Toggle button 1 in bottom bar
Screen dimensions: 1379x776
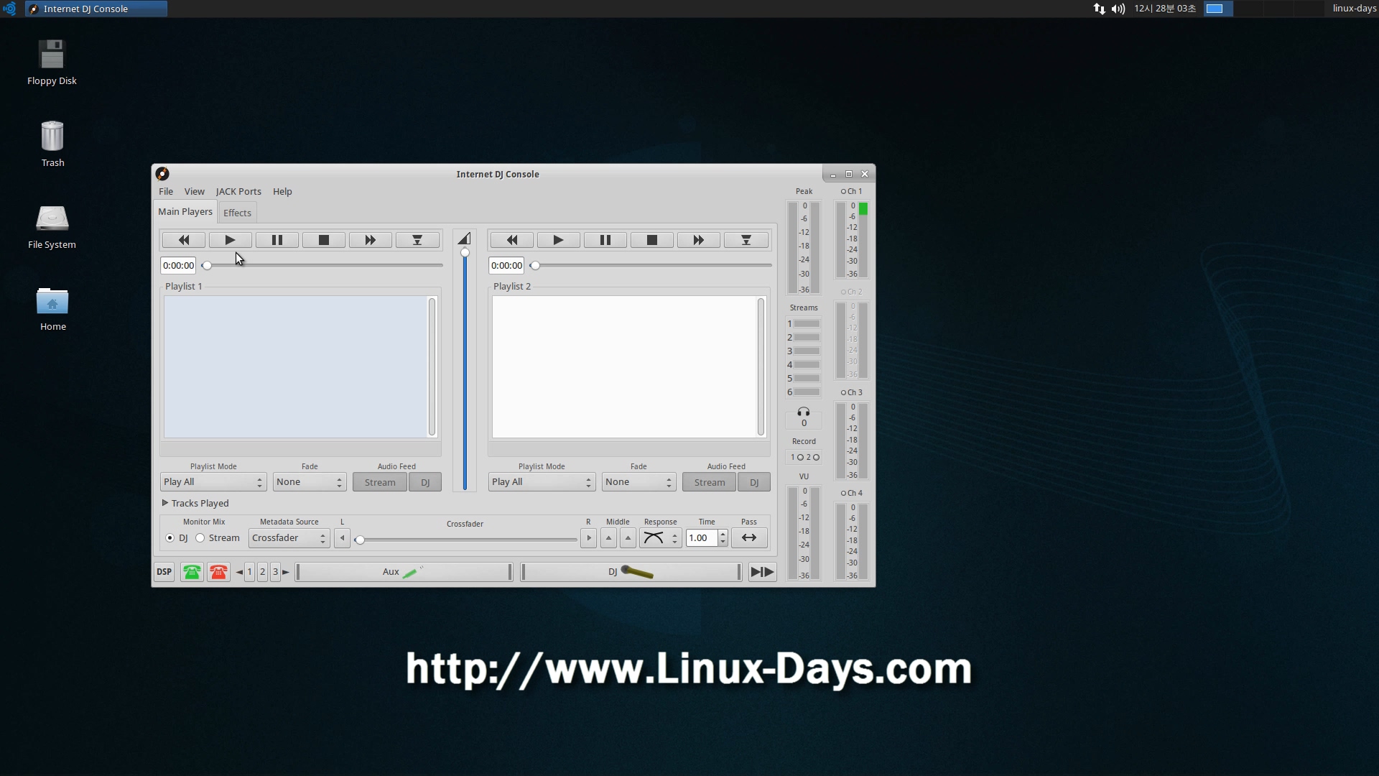[x=250, y=572]
